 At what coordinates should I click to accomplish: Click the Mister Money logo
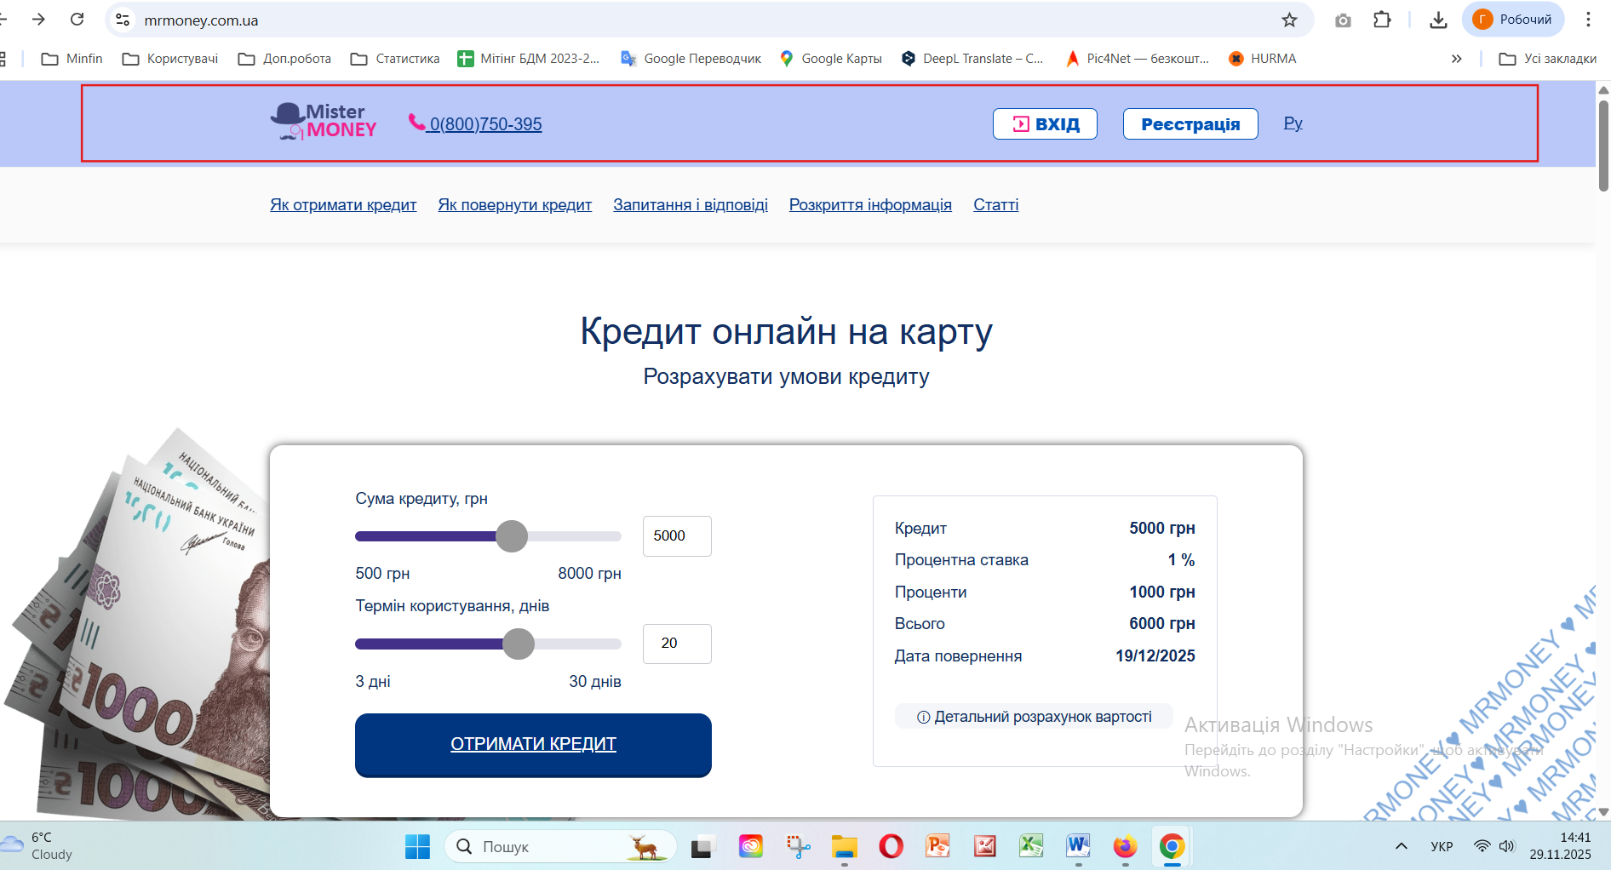pyautogui.click(x=324, y=122)
